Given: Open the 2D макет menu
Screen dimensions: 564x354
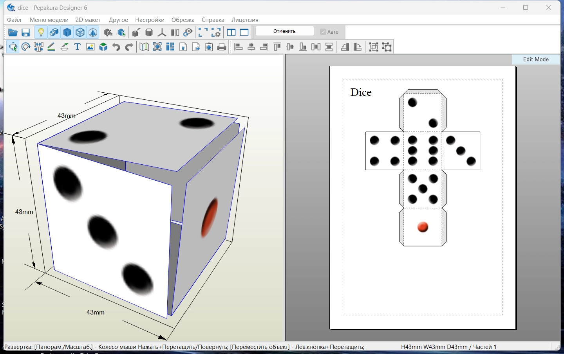Looking at the screenshot, I should tap(88, 20).
